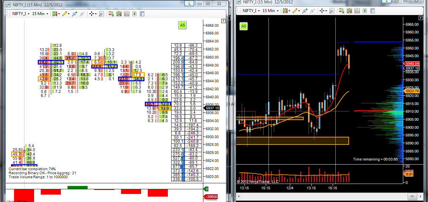
Task: Select orange 5922.78 price marker on right axis
Action: click(x=412, y=91)
